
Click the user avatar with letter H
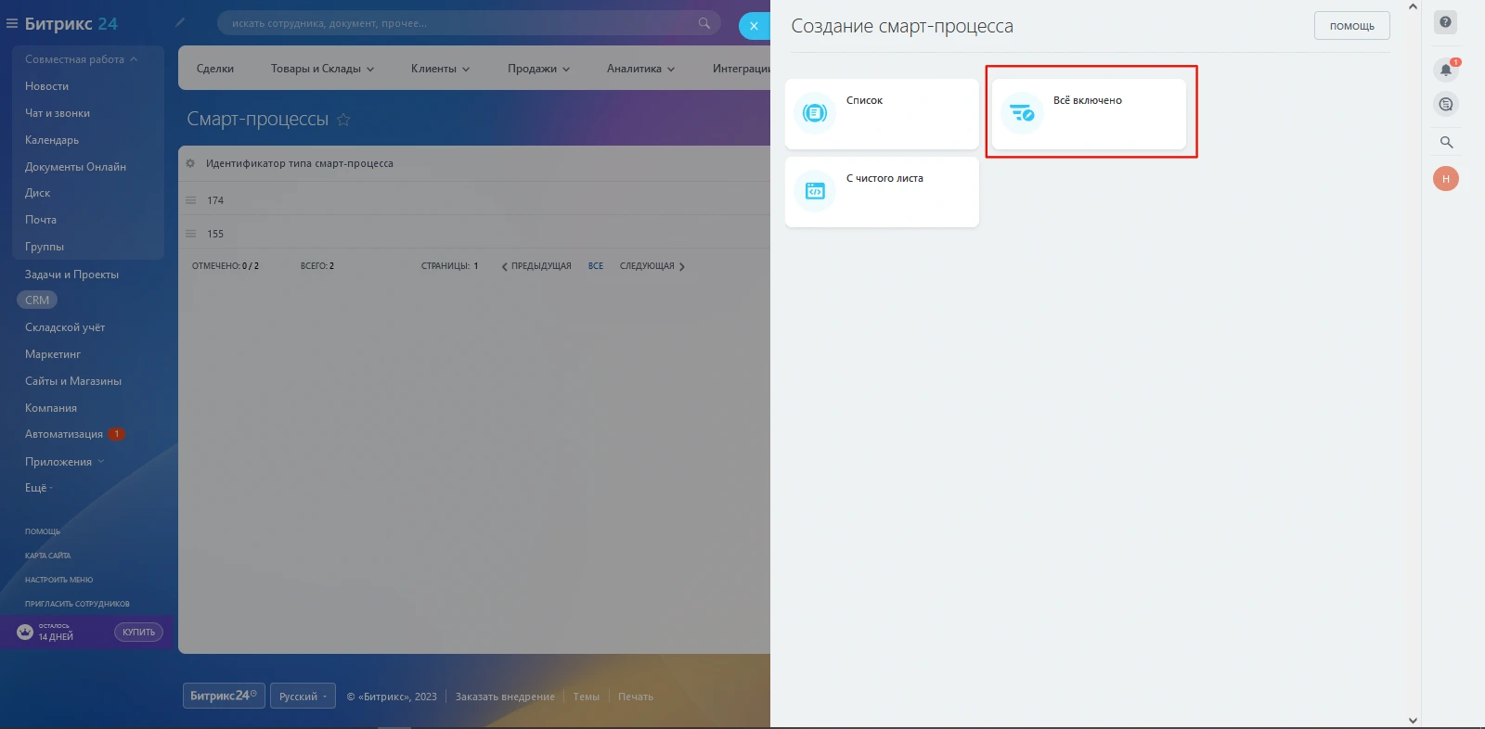point(1445,179)
